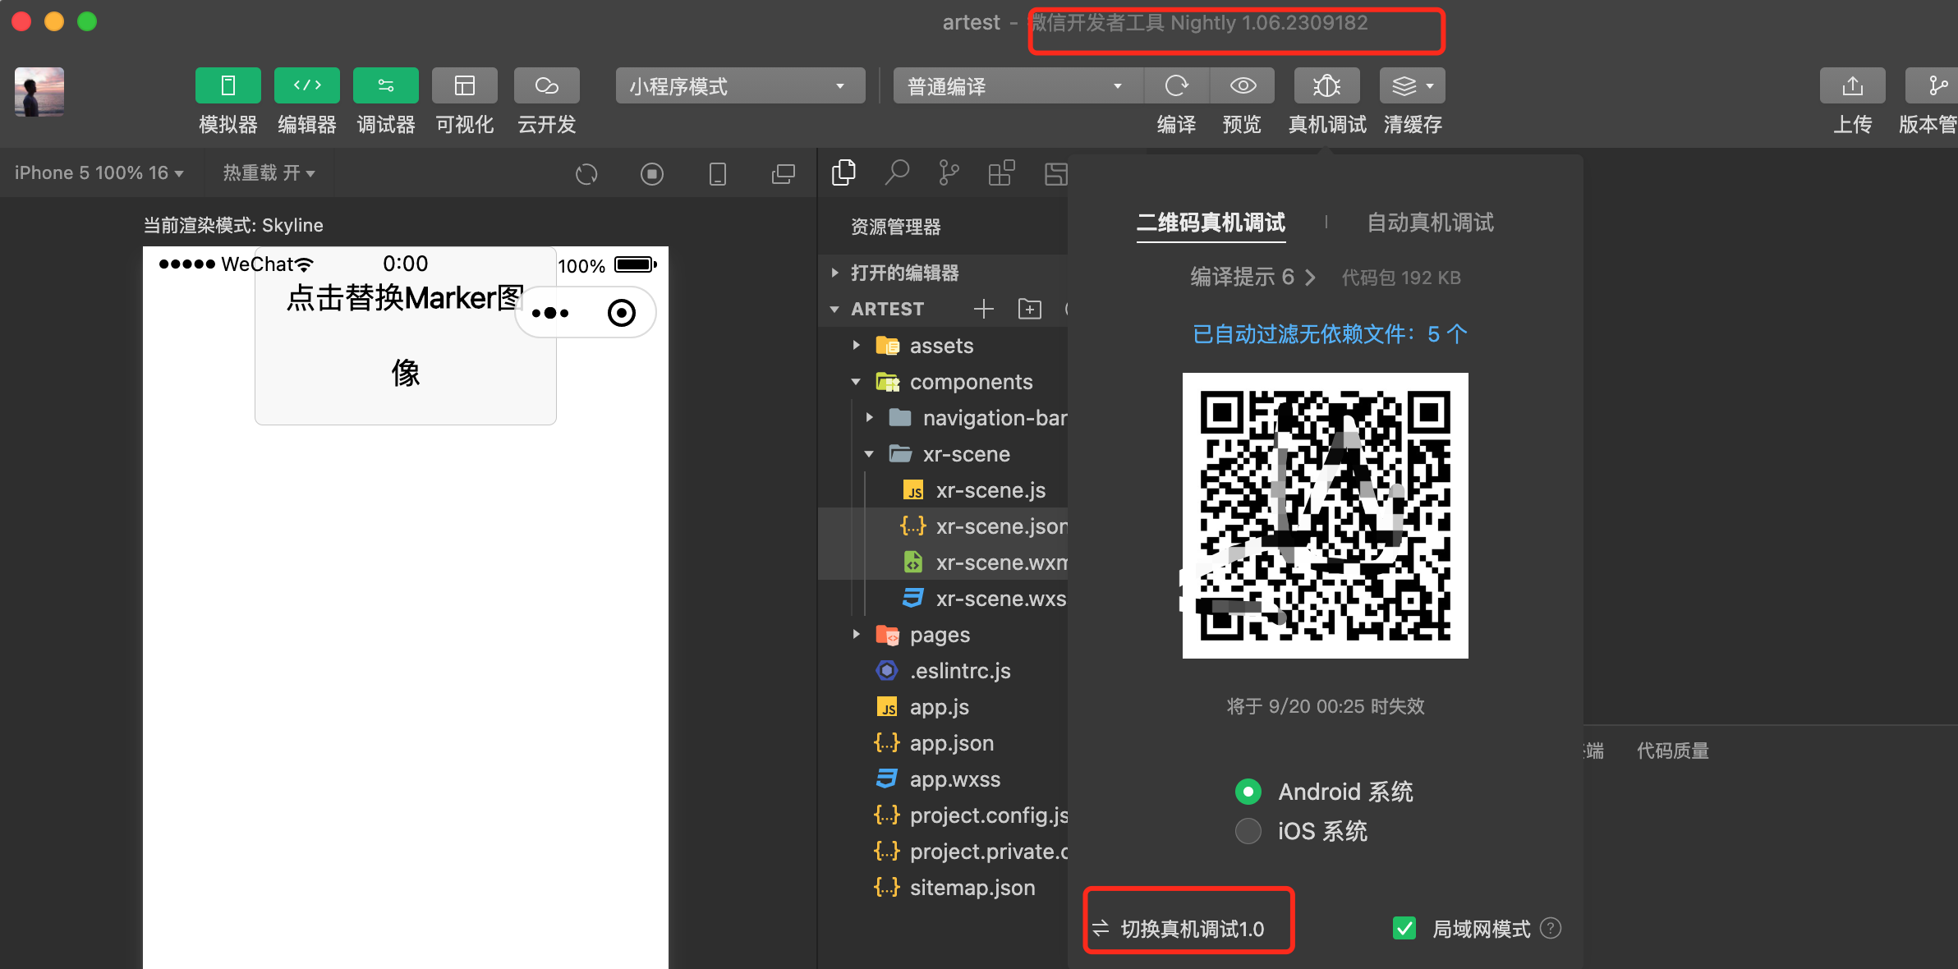Open 小程序模式 dropdown
Image resolution: width=1958 pixels, height=969 pixels.
pyautogui.click(x=739, y=85)
